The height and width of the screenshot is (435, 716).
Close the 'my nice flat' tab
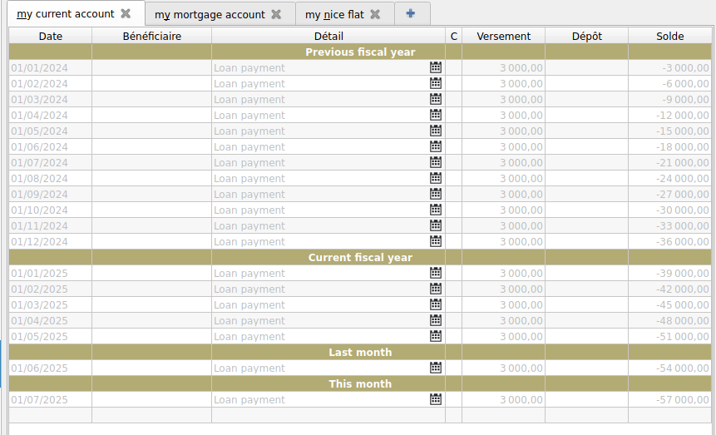point(375,14)
